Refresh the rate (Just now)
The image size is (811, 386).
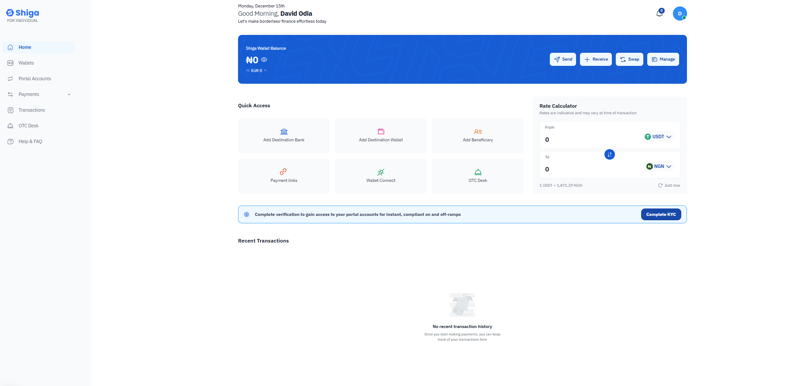(x=669, y=185)
